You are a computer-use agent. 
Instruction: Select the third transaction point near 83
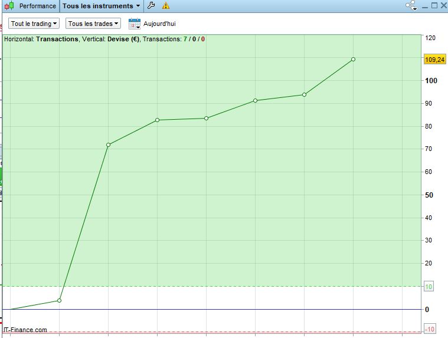(158, 120)
